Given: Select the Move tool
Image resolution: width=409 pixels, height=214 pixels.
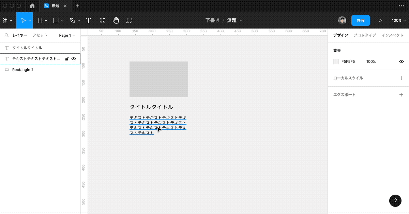Looking at the screenshot, I should [23, 20].
